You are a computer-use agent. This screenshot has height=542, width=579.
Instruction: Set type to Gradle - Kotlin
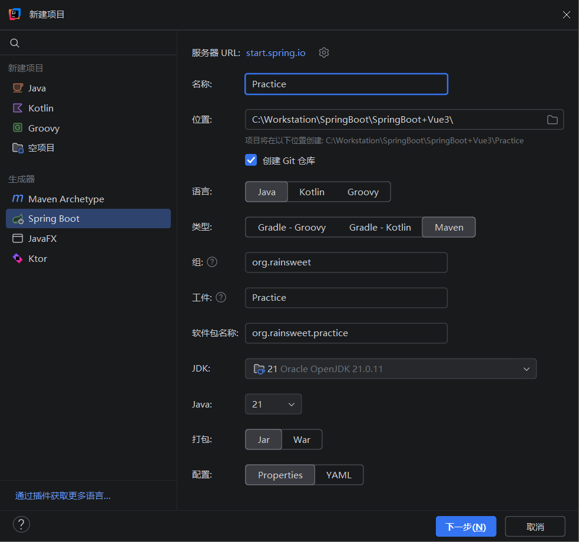click(x=380, y=228)
